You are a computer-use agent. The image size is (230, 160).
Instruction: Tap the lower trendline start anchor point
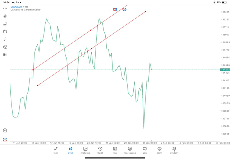pos(38,86)
